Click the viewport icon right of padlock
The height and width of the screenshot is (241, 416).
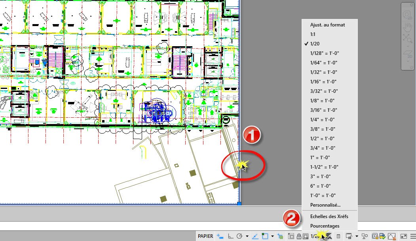[x=305, y=236]
